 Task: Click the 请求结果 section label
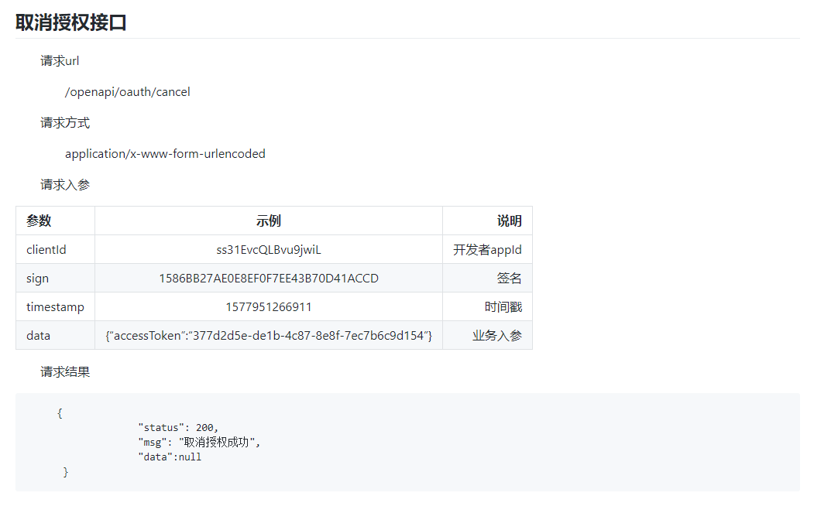64,371
